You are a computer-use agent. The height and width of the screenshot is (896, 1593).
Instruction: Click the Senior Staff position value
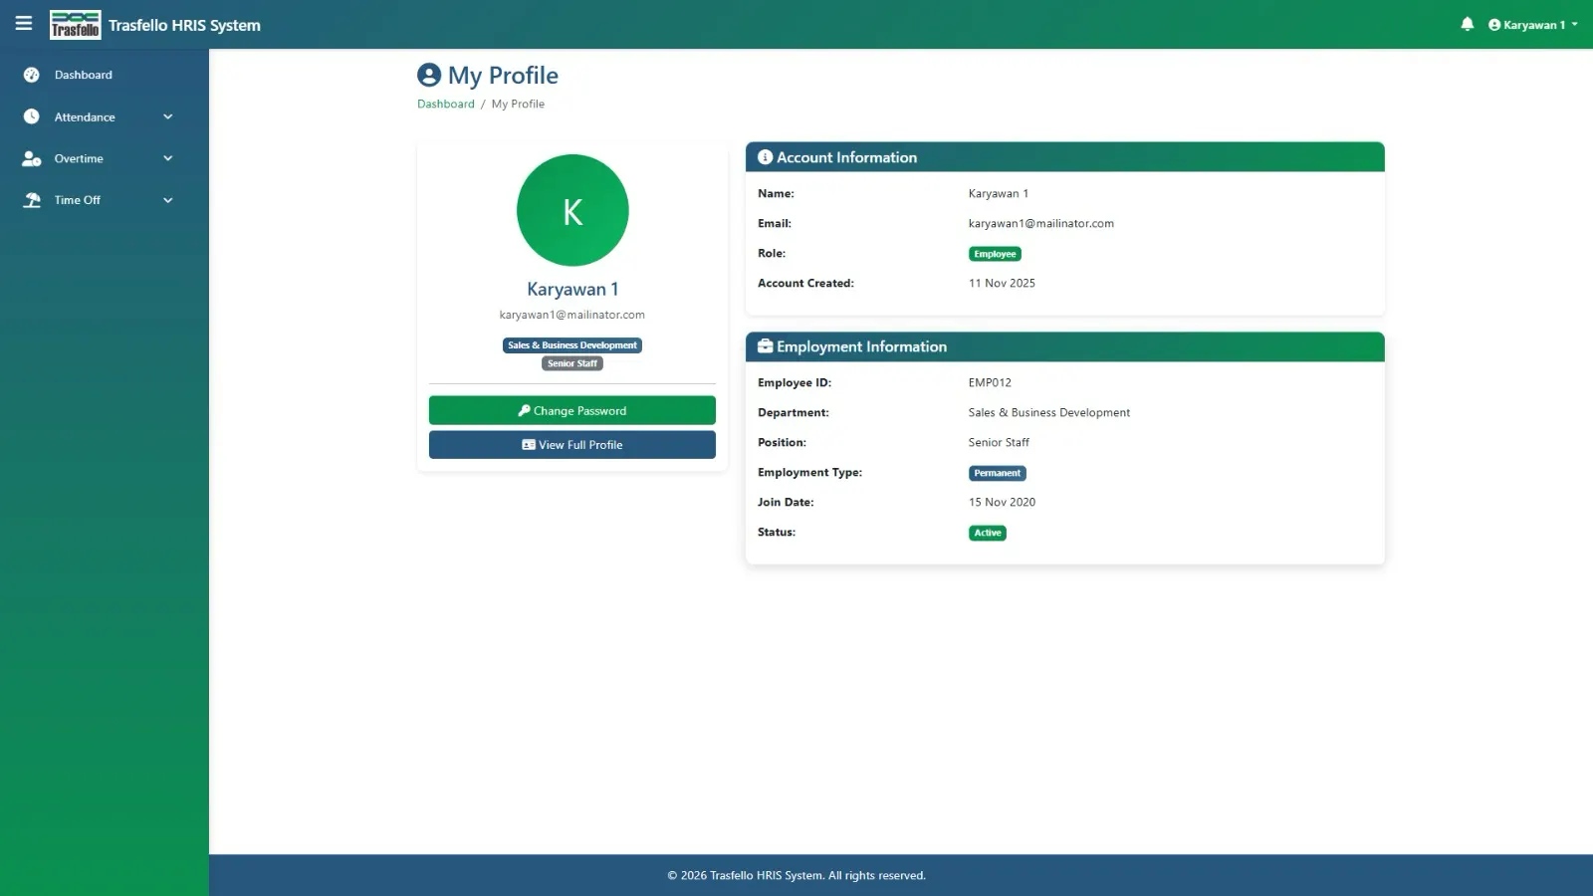[999, 442]
